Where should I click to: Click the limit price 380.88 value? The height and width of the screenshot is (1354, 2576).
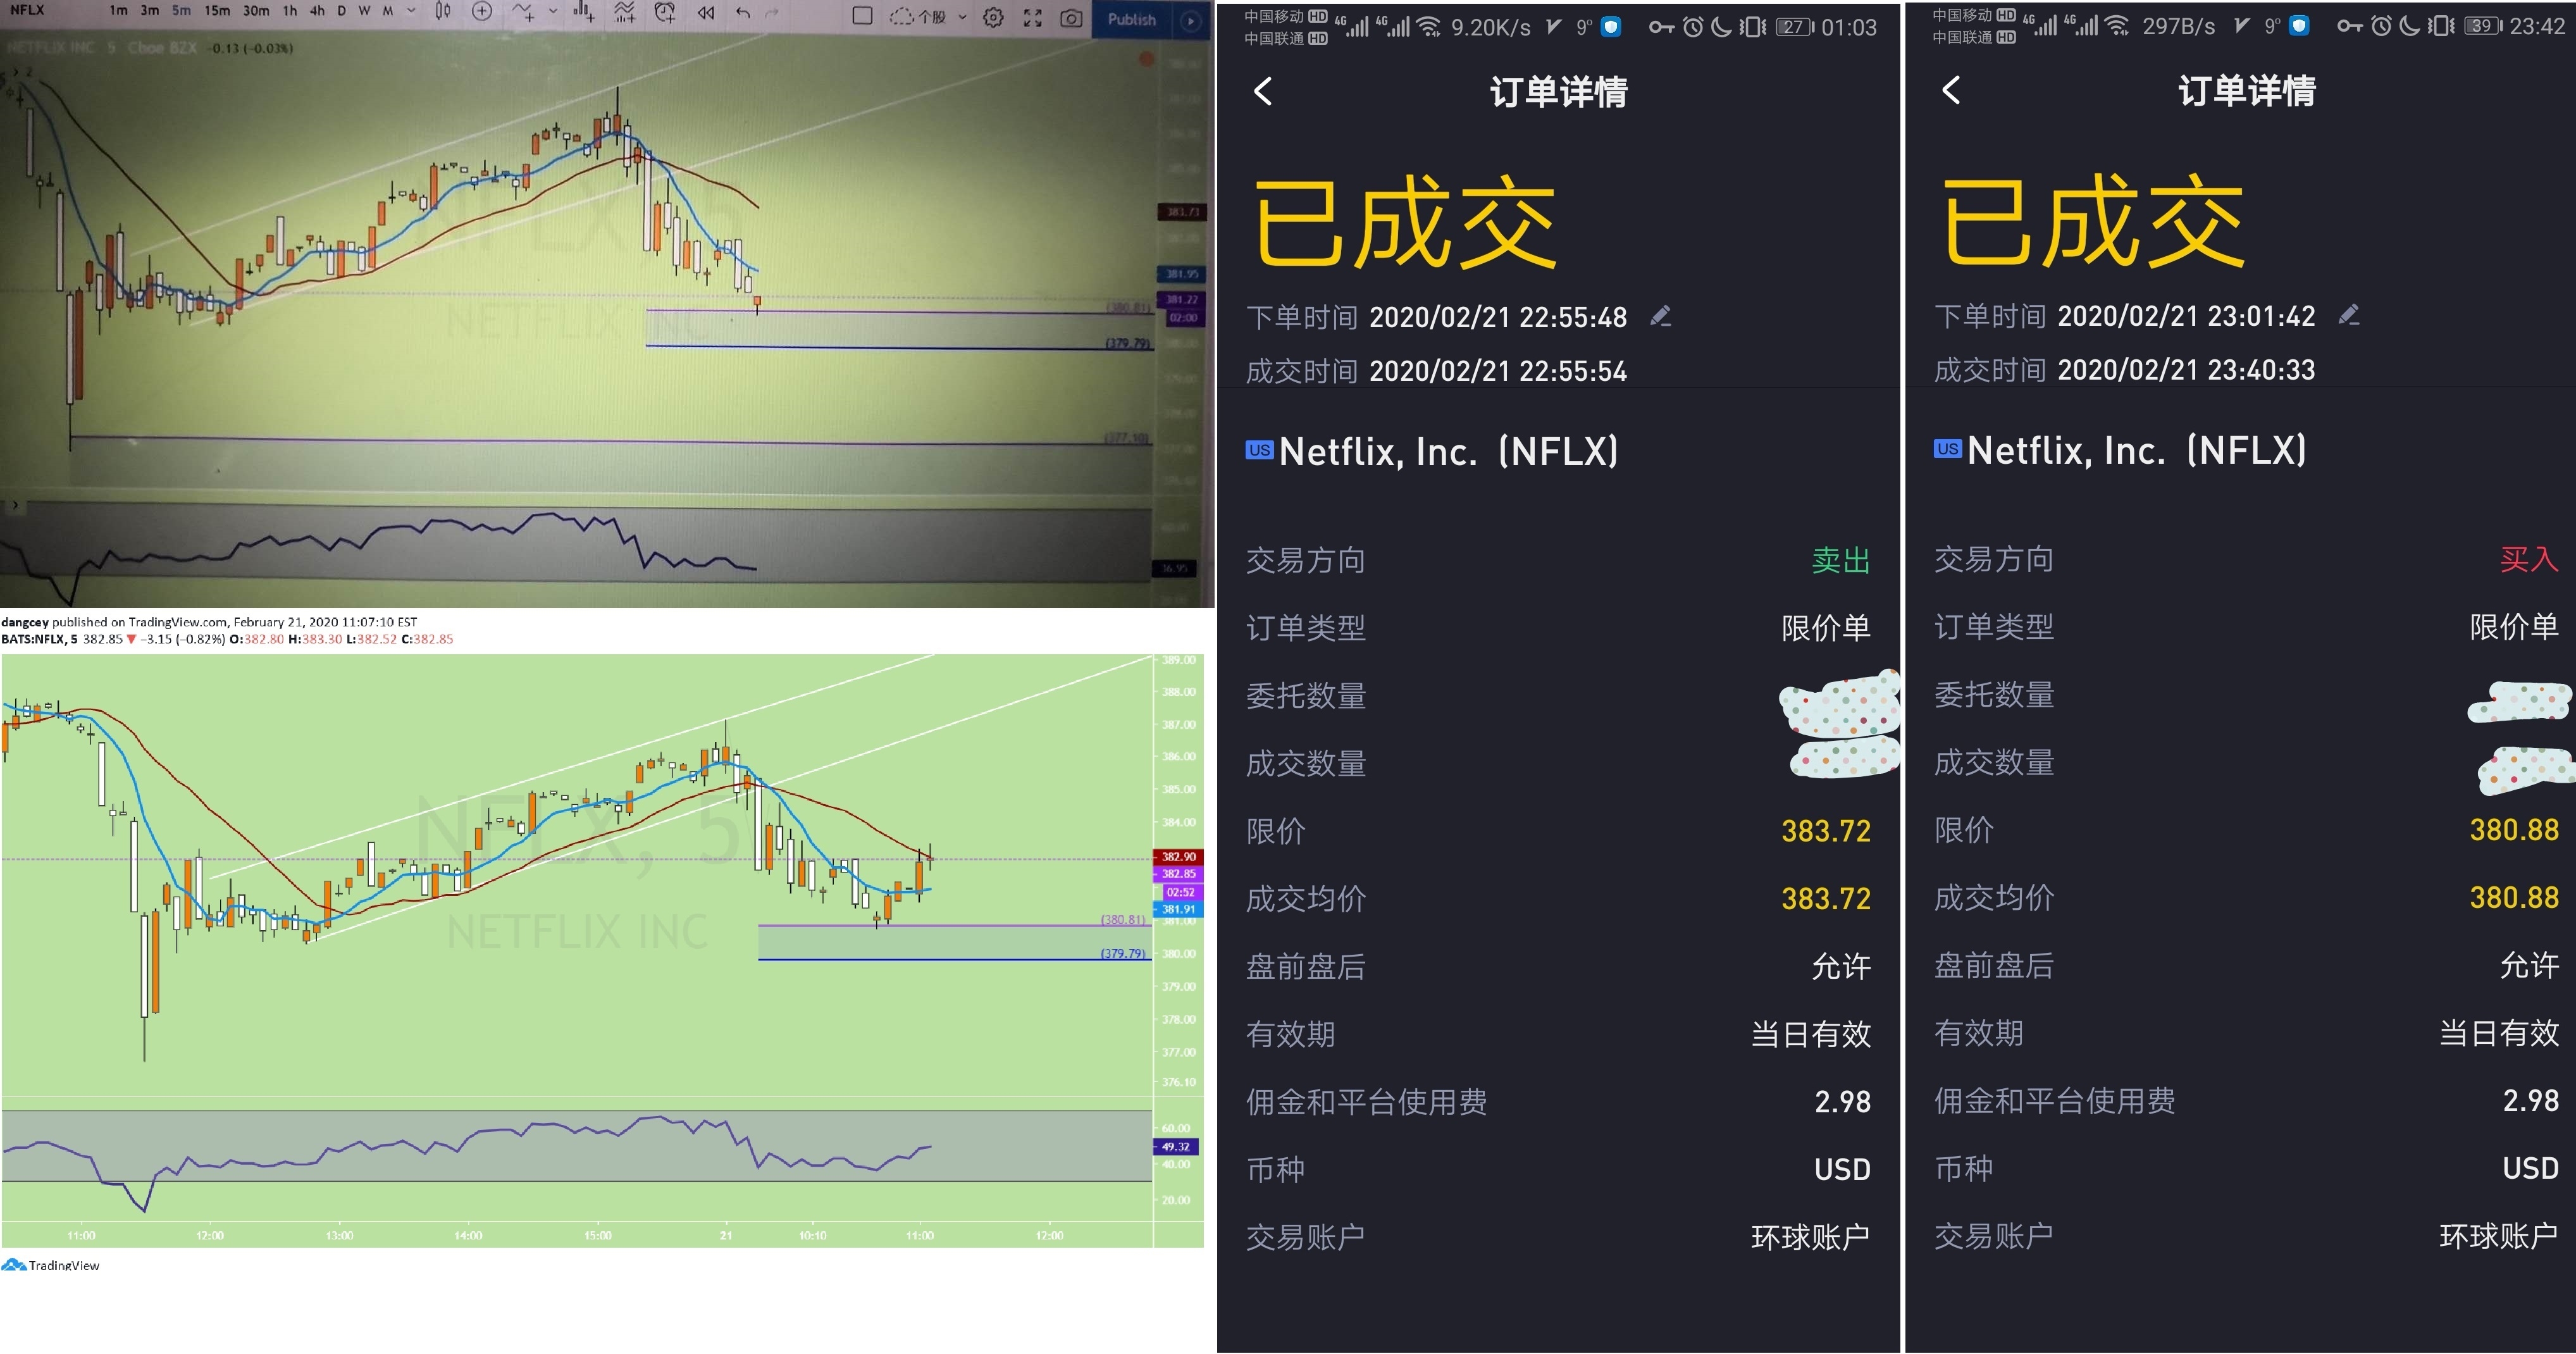pyautogui.click(x=2514, y=829)
